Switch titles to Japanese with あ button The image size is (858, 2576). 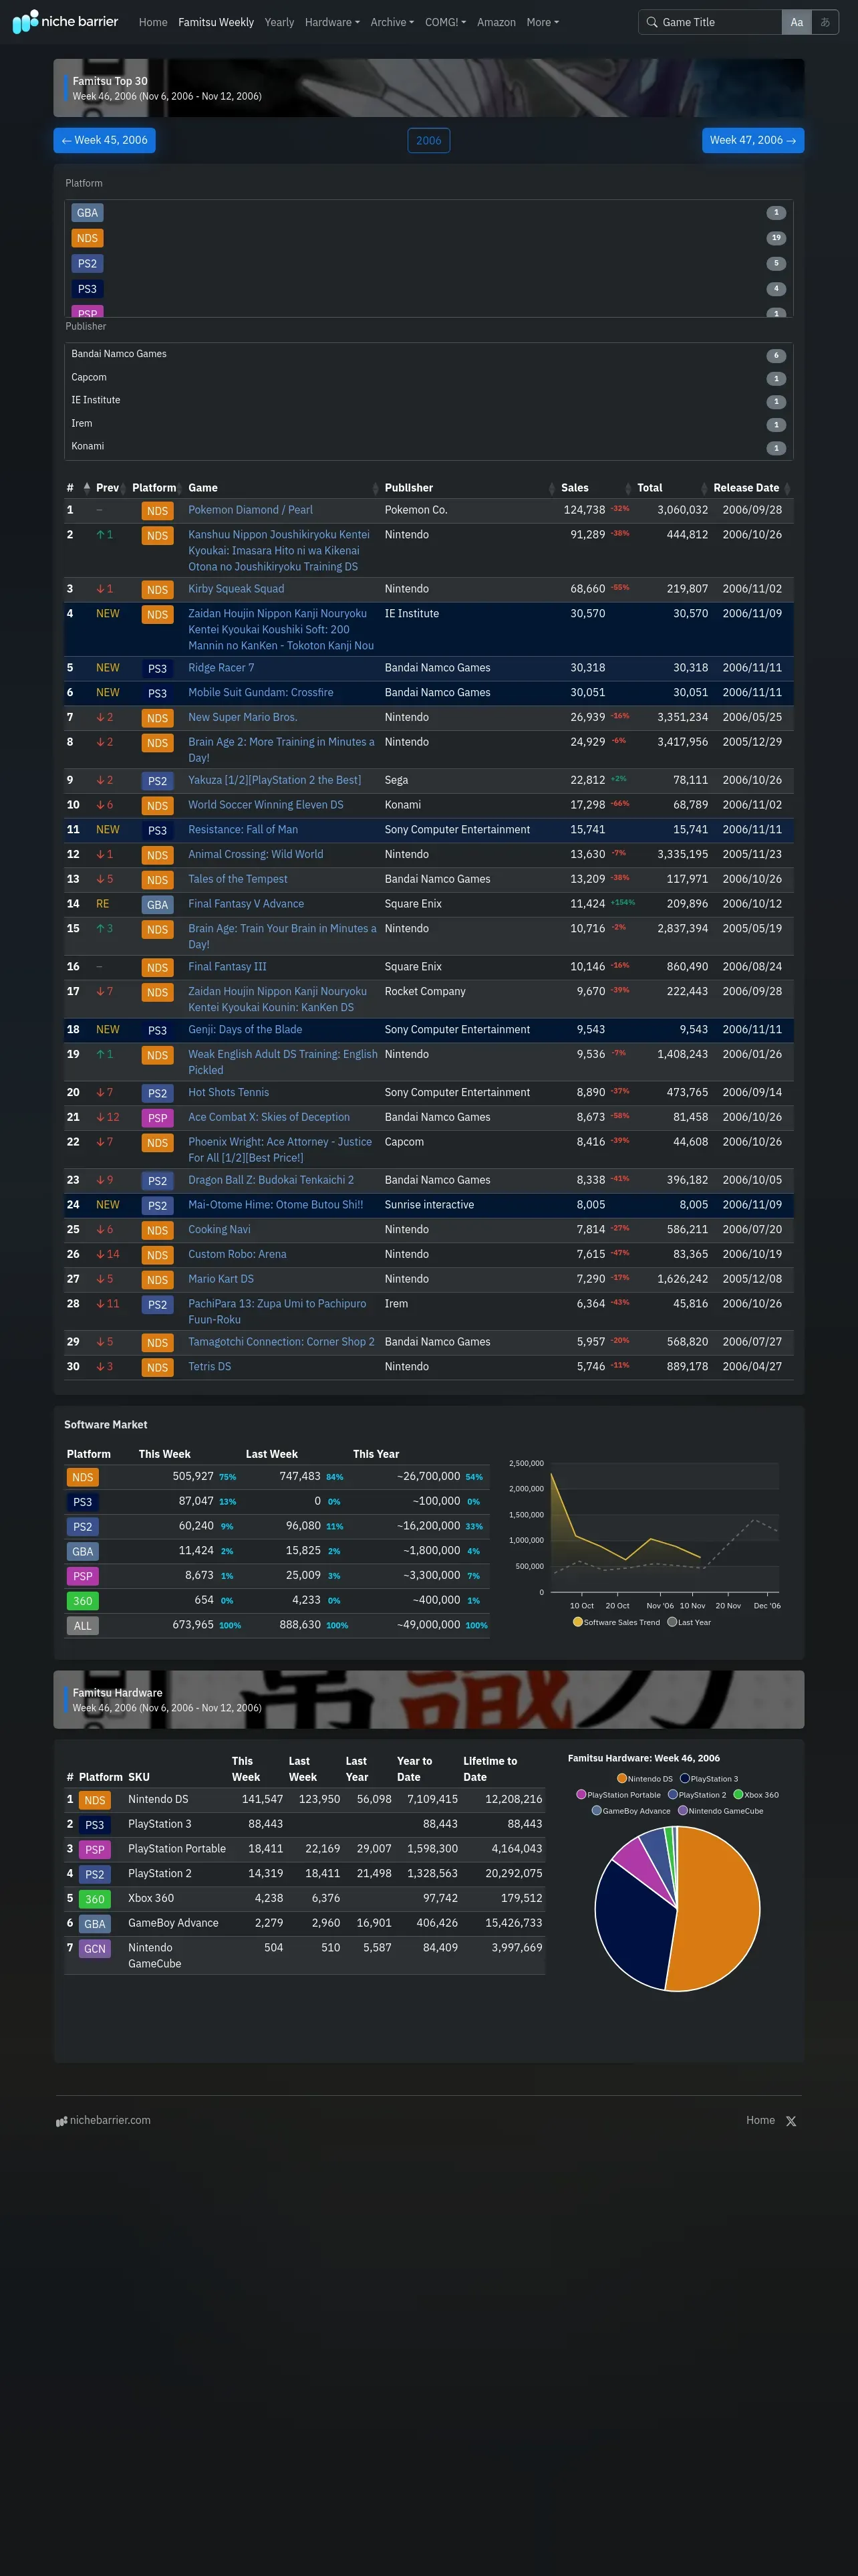point(825,22)
